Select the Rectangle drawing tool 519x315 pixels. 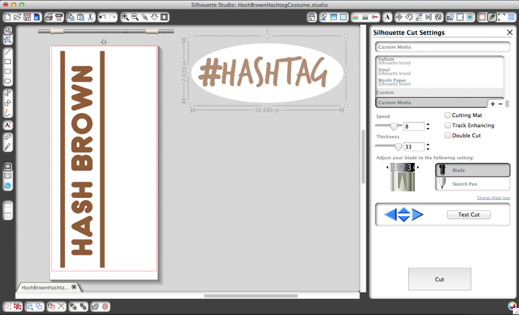8,61
